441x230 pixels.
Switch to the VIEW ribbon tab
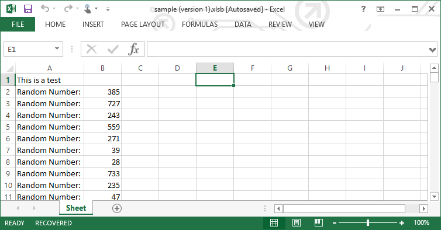click(x=316, y=25)
